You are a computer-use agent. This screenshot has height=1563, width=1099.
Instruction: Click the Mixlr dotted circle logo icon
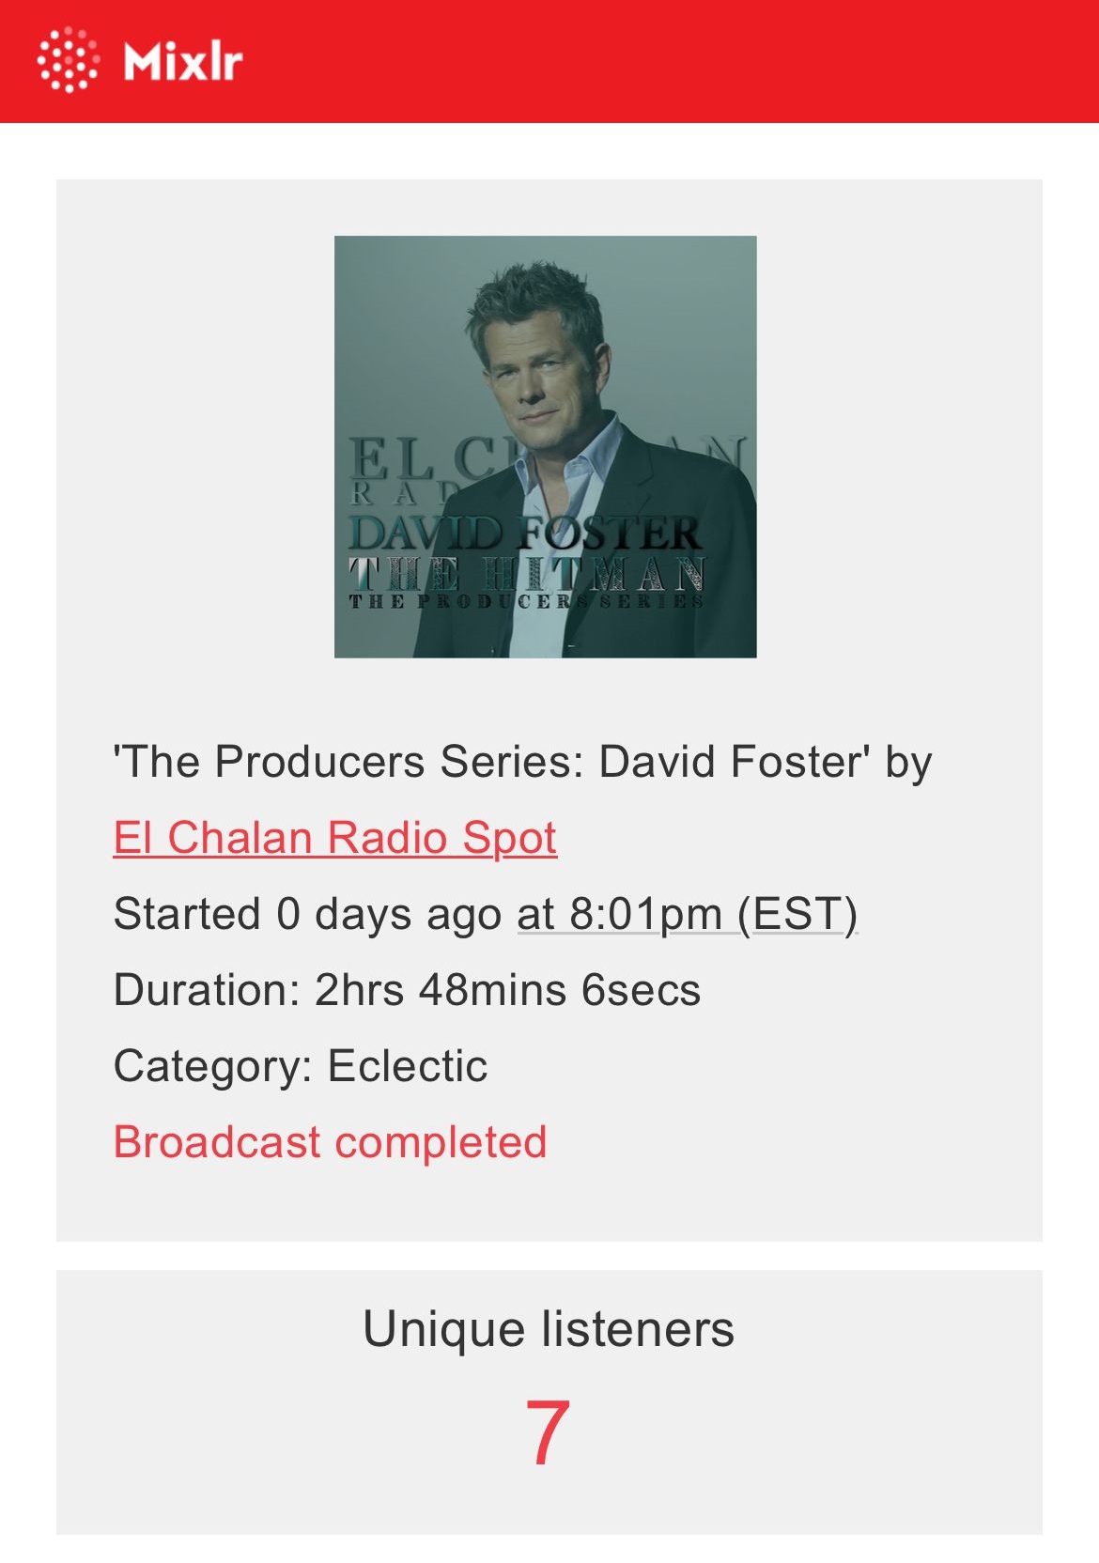(68, 61)
